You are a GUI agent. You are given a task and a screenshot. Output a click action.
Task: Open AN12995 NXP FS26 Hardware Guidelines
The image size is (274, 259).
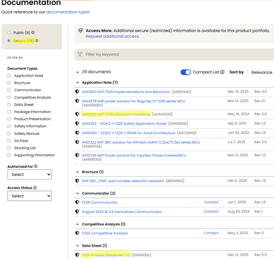(x=116, y=114)
